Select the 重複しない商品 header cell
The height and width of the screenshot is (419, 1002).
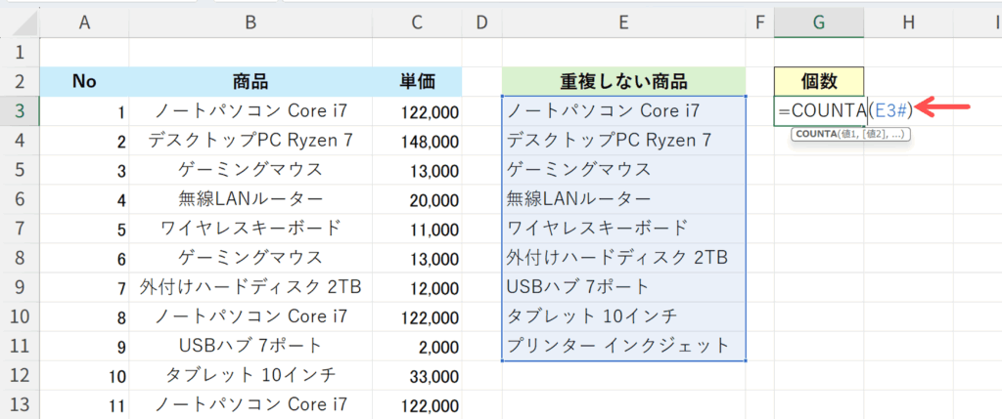coord(622,81)
